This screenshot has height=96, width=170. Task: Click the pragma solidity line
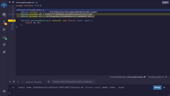[x=29, y=6]
